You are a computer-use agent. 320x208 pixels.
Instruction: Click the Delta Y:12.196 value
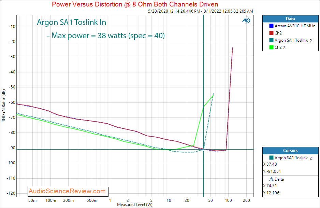pyautogui.click(x=271, y=193)
